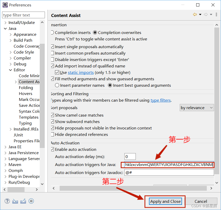Expand the Maven node
The width and height of the screenshot is (221, 210).
pyautogui.click(x=5, y=165)
